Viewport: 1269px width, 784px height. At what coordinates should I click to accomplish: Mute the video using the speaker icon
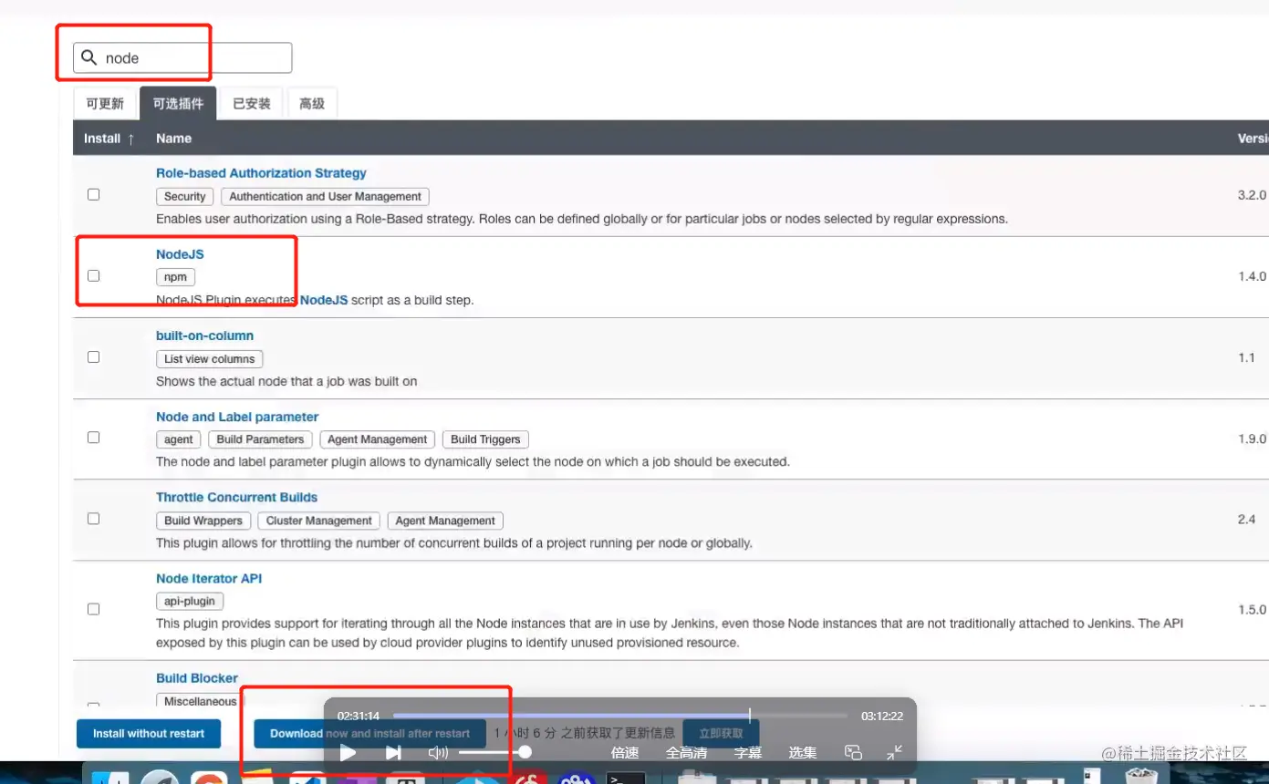click(x=438, y=752)
